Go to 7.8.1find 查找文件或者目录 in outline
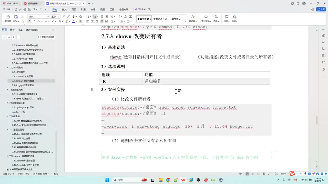 (x=25, y=94)
